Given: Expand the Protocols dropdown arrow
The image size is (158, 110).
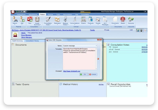Looking at the screenshot, I should [x=90, y=25].
